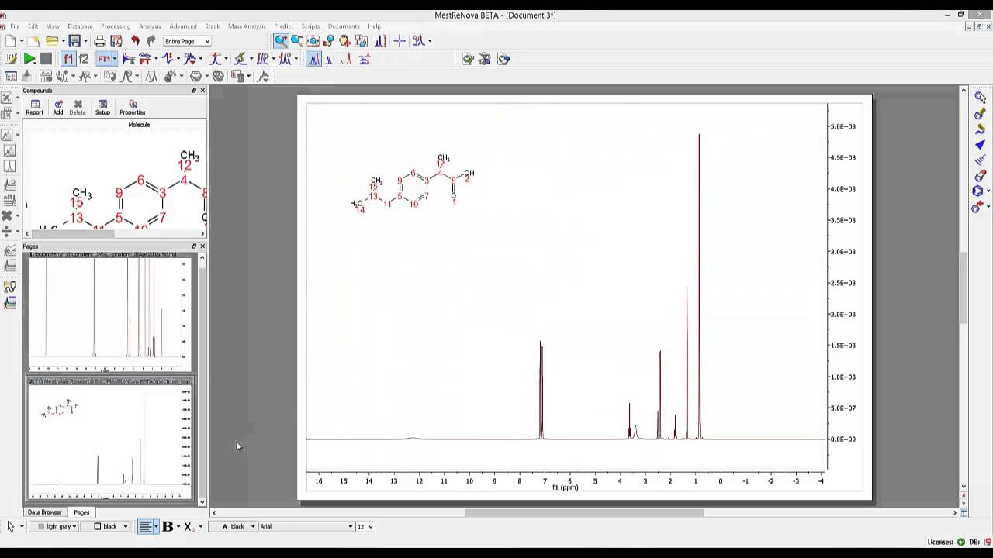Open a file using folder icon
Viewport: 993px width, 558px height.
(x=52, y=41)
